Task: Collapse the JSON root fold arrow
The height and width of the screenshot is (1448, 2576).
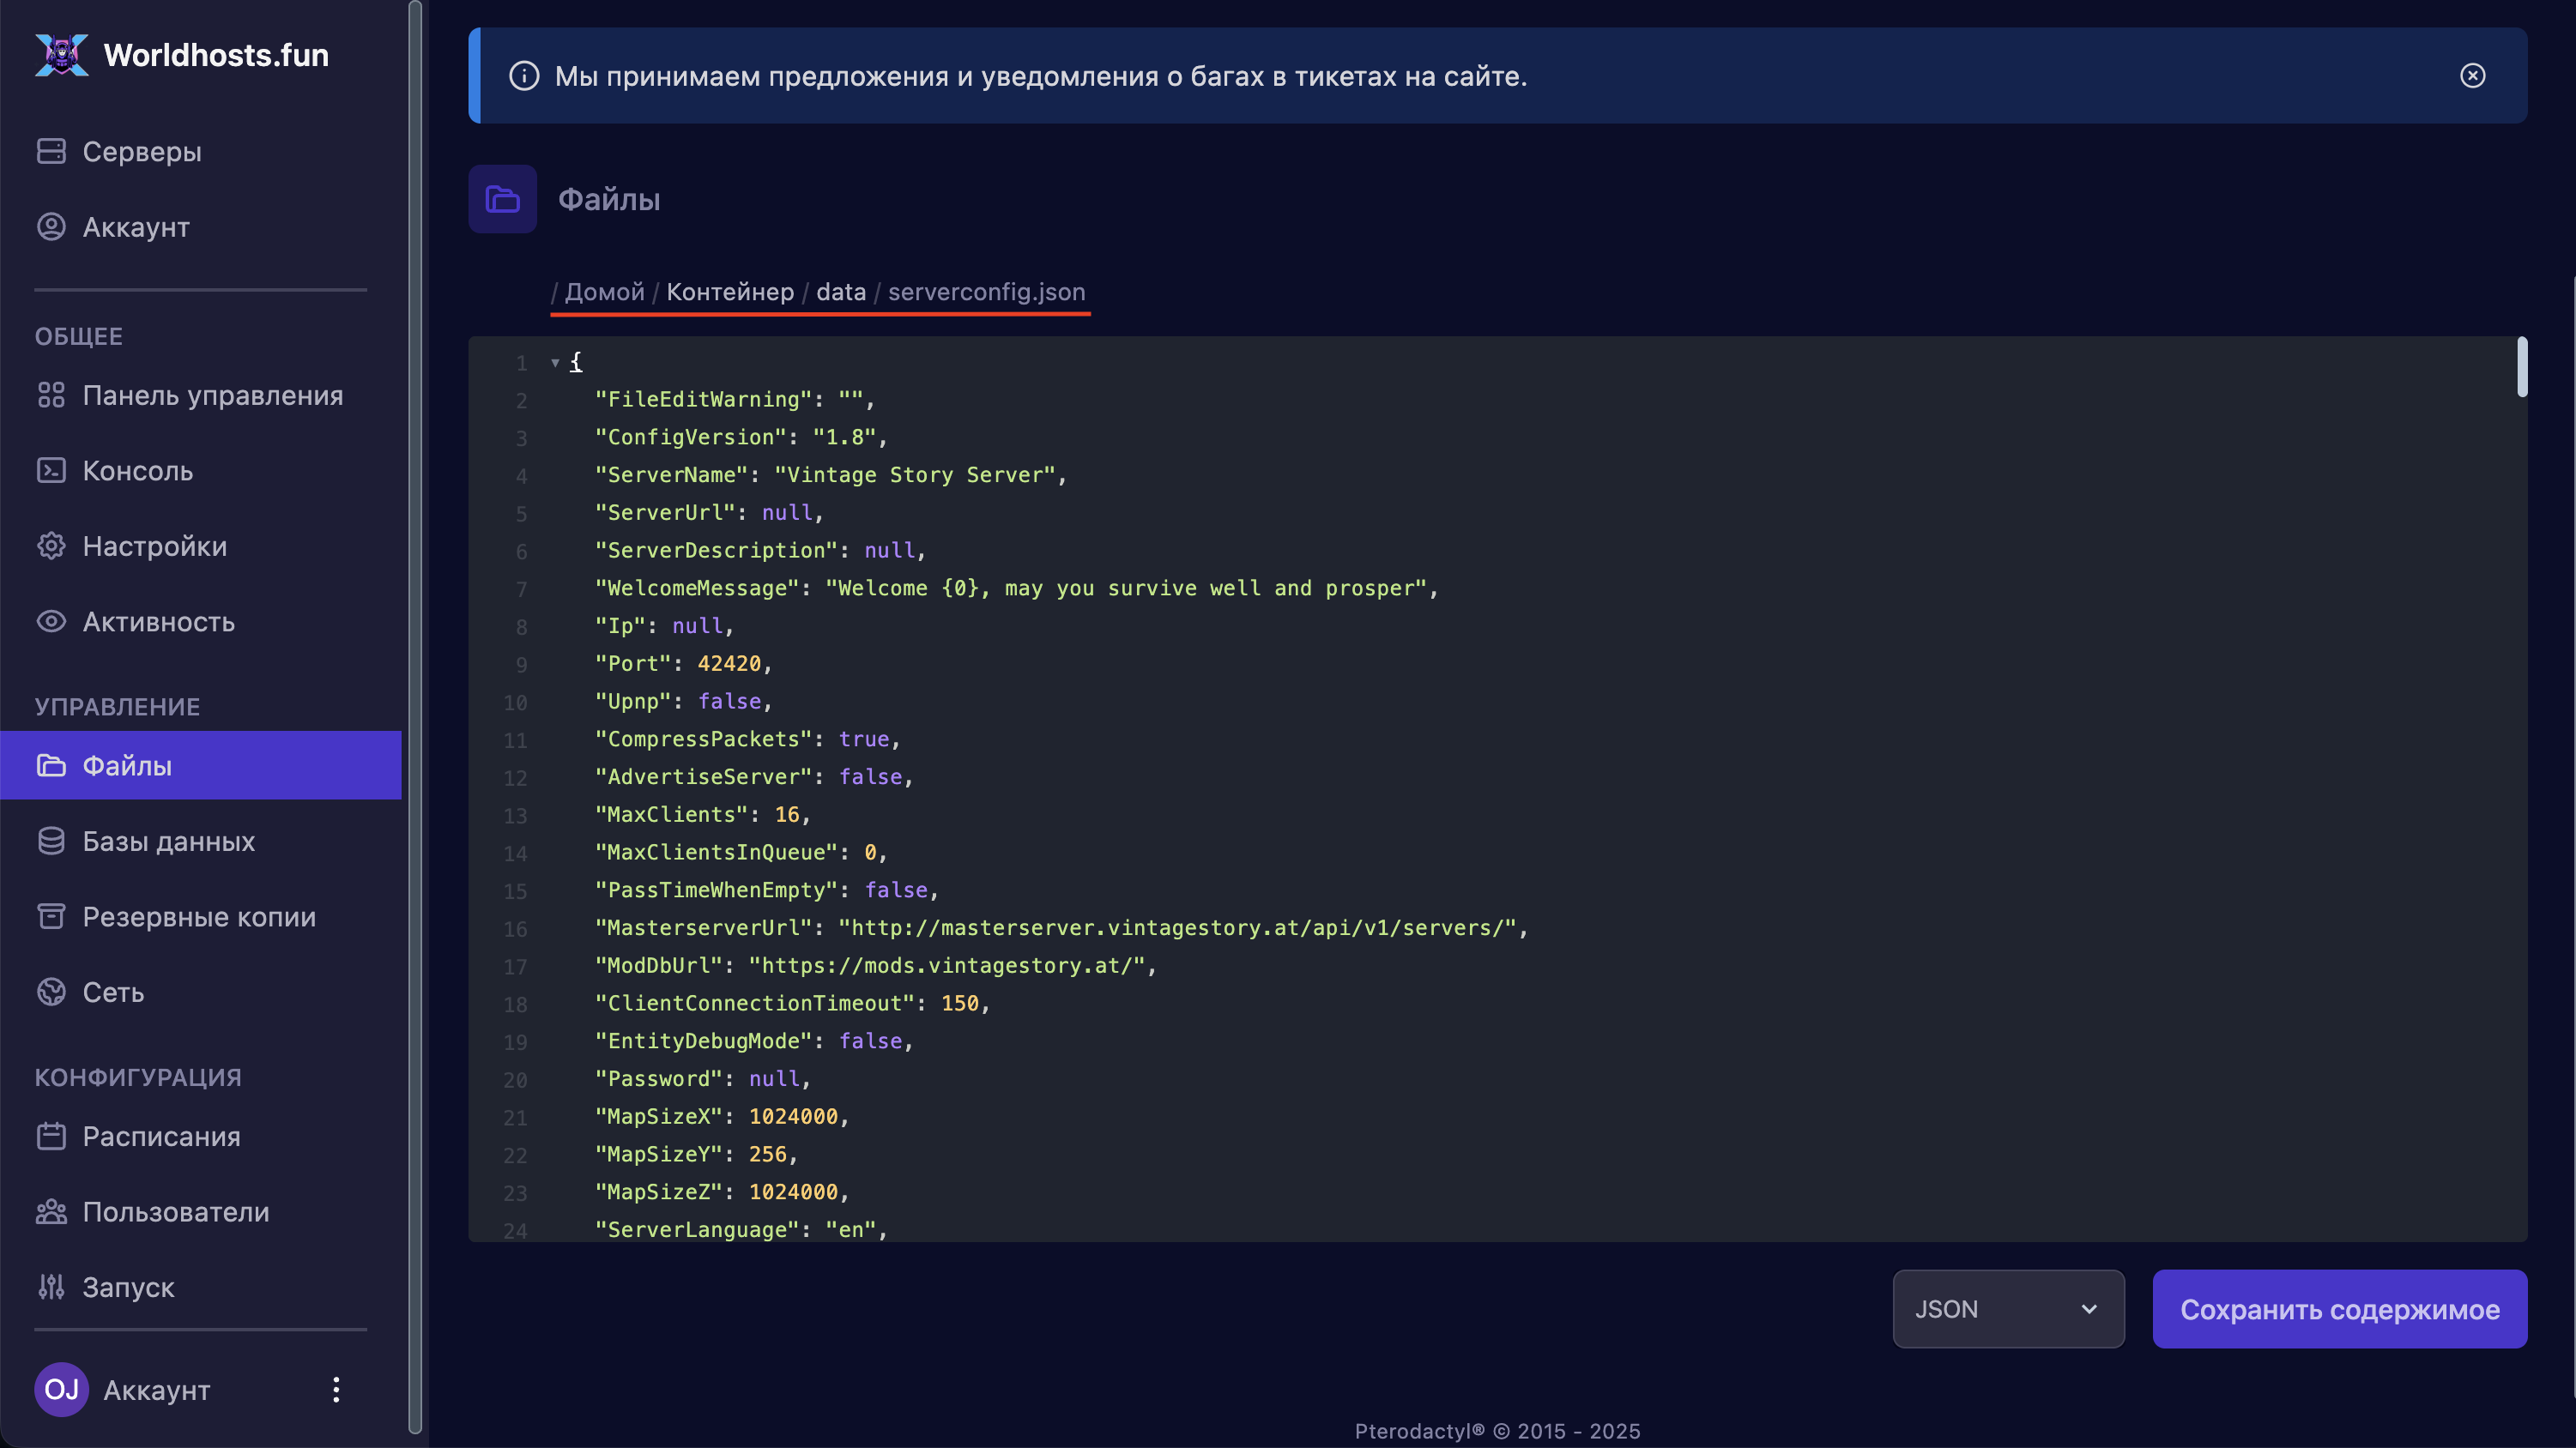Action: (x=555, y=363)
